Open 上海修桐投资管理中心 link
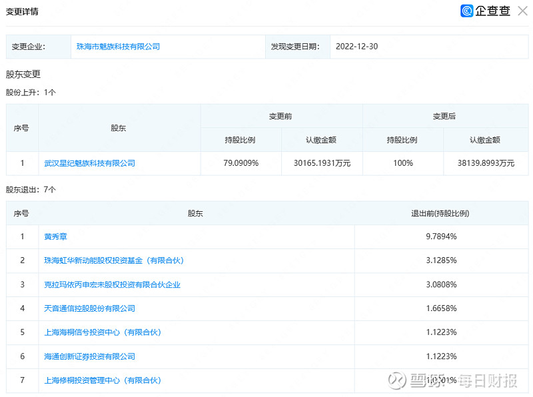This screenshot has width=533, height=397. tap(103, 380)
